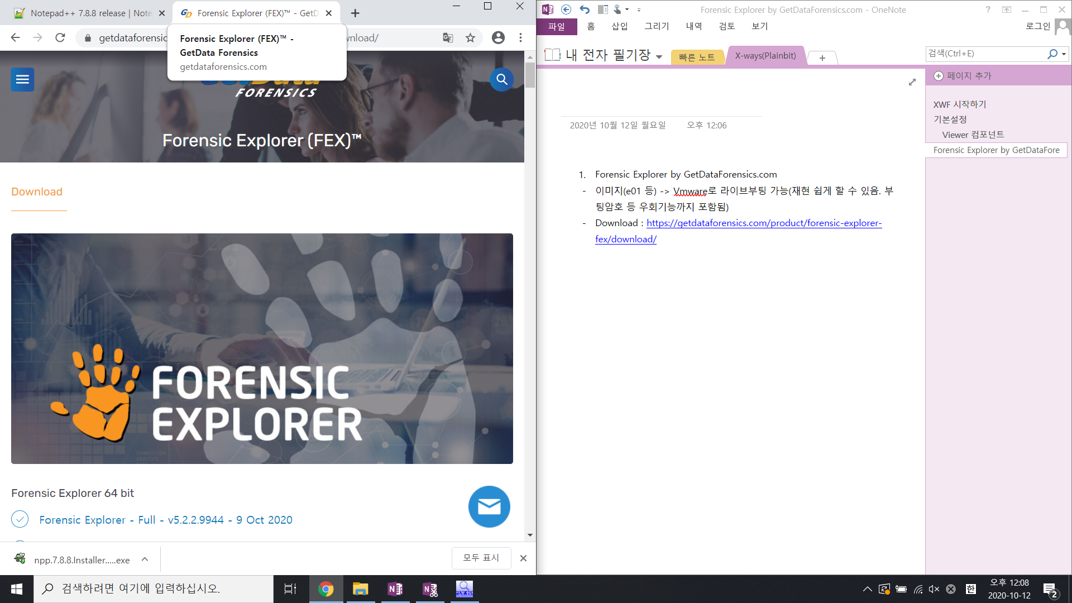Open npp installer download options chevron
Viewport: 1072px width, 603px height.
(145, 559)
